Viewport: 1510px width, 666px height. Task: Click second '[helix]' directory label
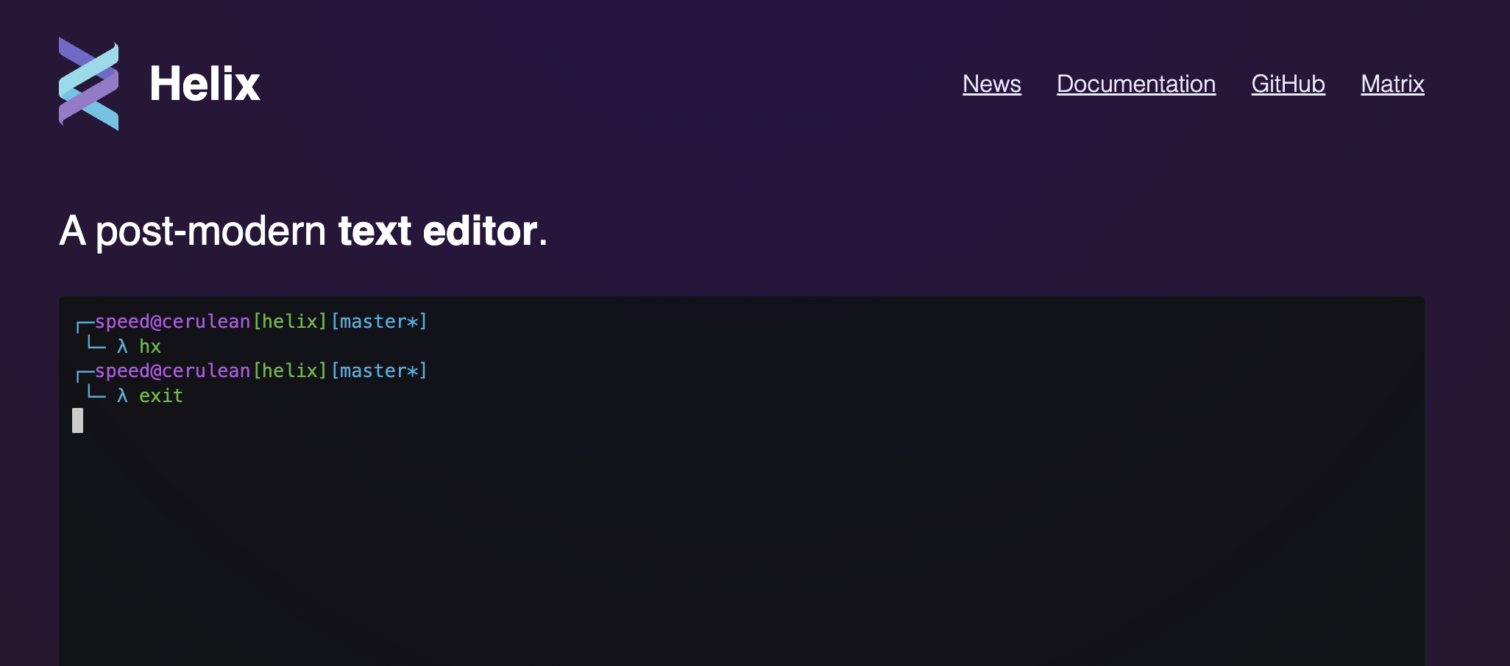(290, 371)
